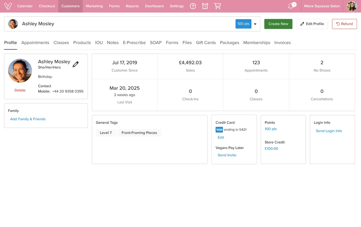Viewport: 361px width, 227px height.
Task: Switch to the Appointments tab
Action: pyautogui.click(x=35, y=43)
